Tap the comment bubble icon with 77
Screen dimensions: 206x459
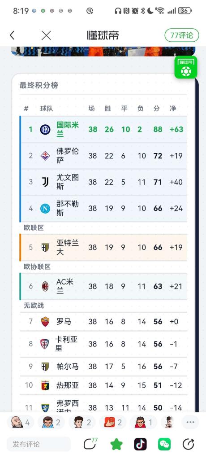click(x=90, y=444)
